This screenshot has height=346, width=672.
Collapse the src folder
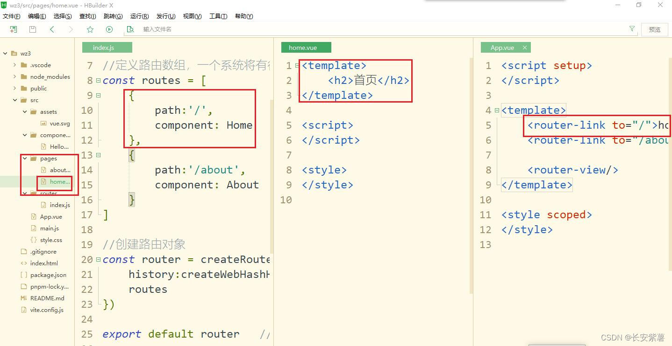pos(14,100)
